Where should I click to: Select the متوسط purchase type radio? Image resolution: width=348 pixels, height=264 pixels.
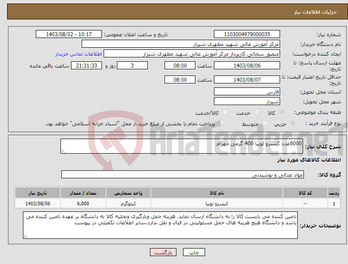click(x=265, y=123)
